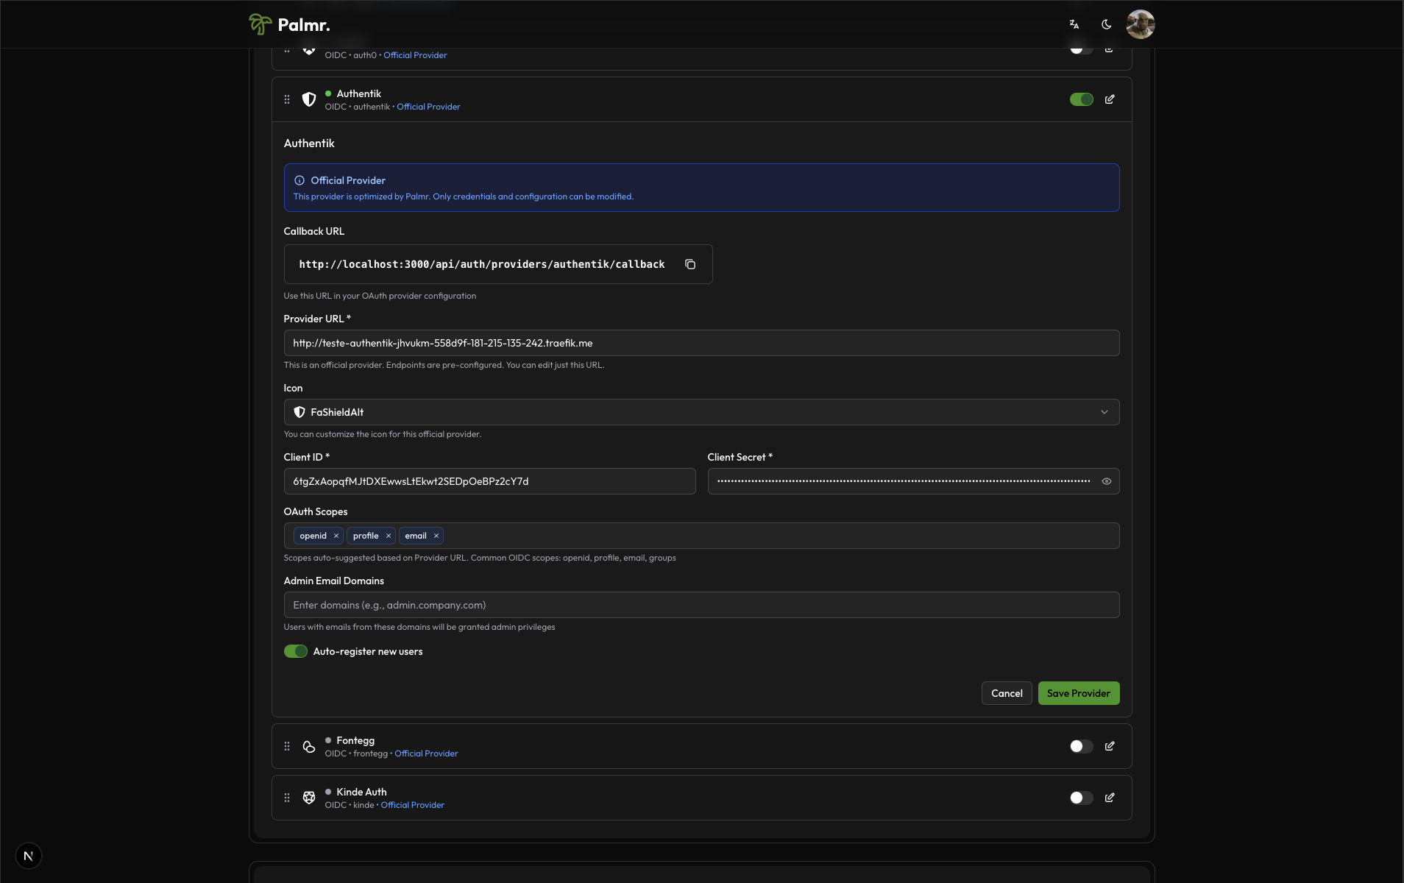Click Official Provider link on auth0 row
The width and height of the screenshot is (1404, 883).
[415, 55]
